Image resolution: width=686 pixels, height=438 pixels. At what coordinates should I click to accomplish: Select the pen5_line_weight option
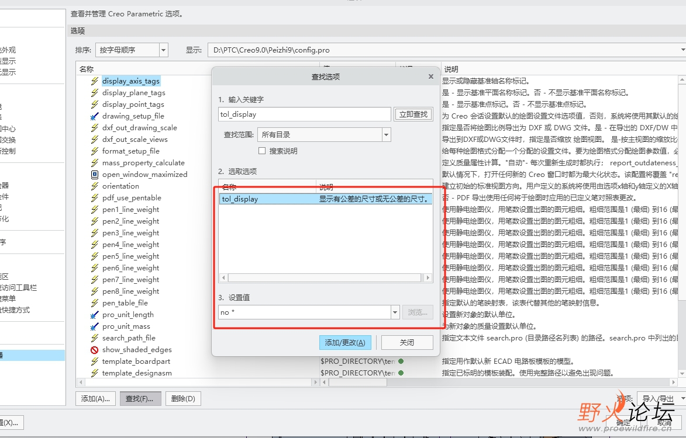(131, 256)
